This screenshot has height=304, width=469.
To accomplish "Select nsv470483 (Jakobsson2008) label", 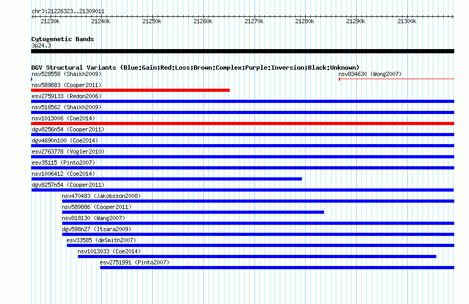I will tap(101, 196).
